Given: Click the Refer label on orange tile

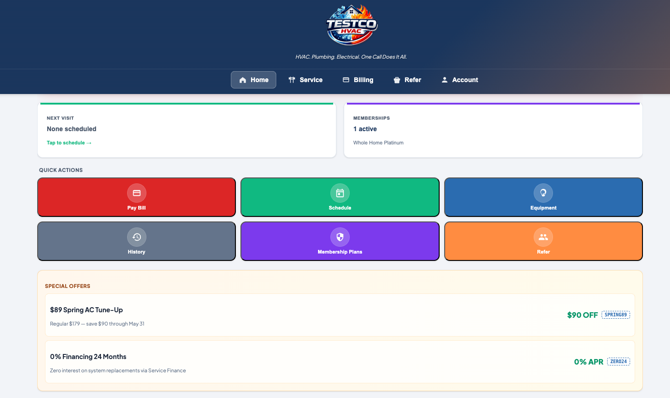Looking at the screenshot, I should coord(543,252).
